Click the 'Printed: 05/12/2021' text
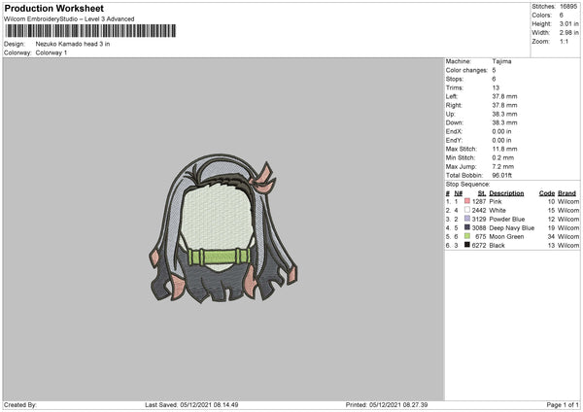This screenshot has width=583, height=412. [x=387, y=405]
